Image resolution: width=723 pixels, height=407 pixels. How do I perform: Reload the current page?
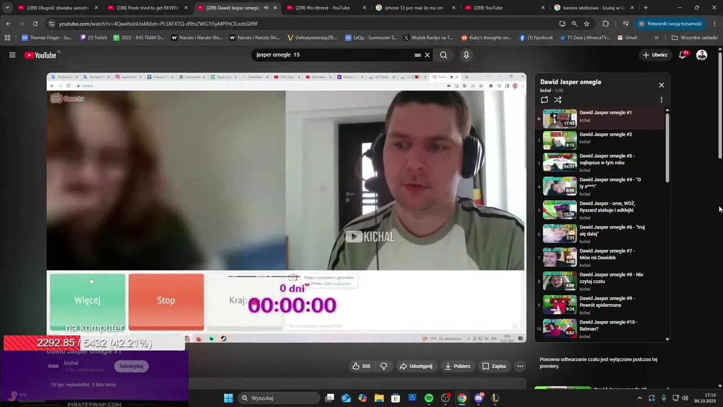pyautogui.click(x=35, y=24)
